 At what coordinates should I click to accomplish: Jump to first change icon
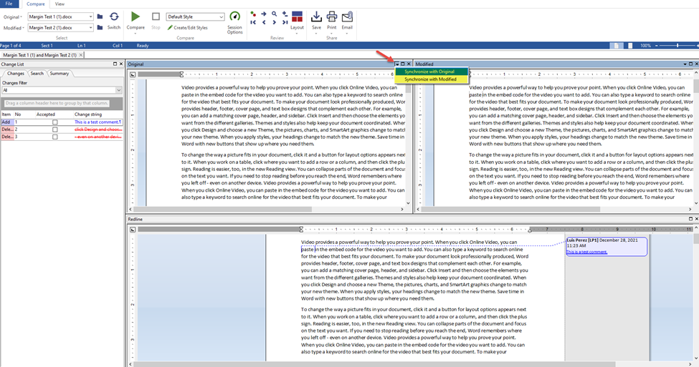click(x=253, y=22)
